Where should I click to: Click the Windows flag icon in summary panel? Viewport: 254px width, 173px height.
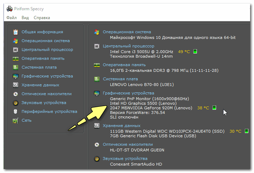[97, 32]
